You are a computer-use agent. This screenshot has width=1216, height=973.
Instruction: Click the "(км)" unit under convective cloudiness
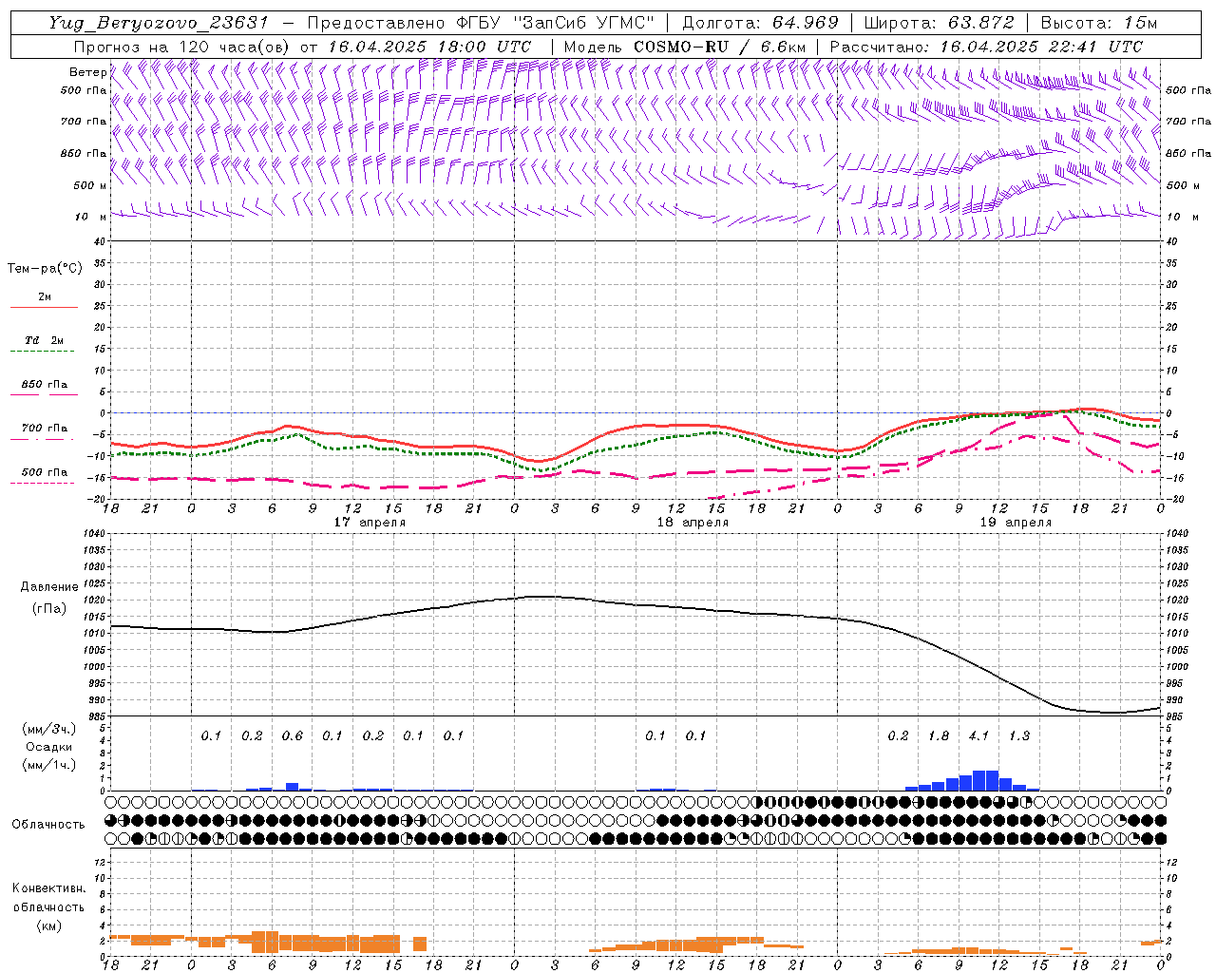(48, 925)
